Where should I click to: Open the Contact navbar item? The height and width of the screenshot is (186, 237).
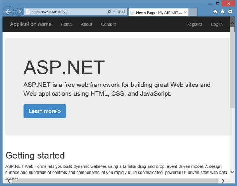coord(108,24)
